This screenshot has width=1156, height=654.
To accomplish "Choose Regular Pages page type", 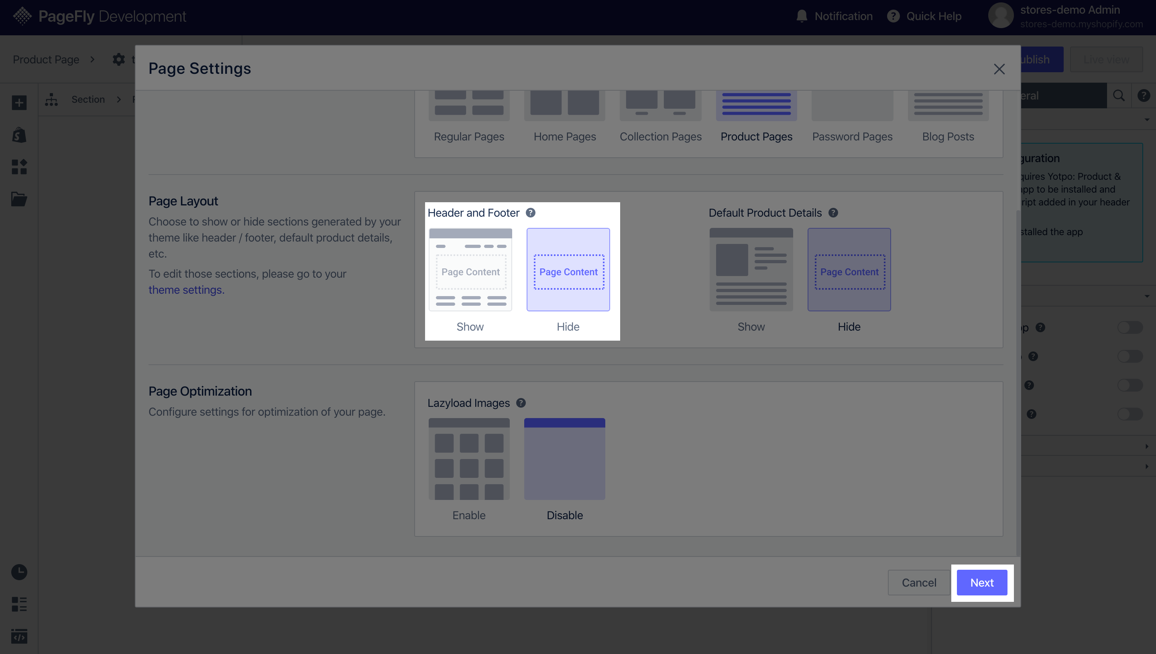I will pyautogui.click(x=469, y=117).
